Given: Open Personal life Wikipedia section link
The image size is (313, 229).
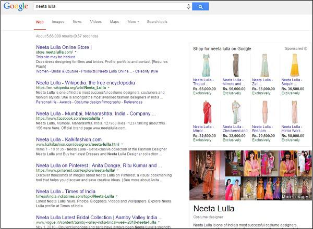Looking at the screenshot, I should click(46, 102).
